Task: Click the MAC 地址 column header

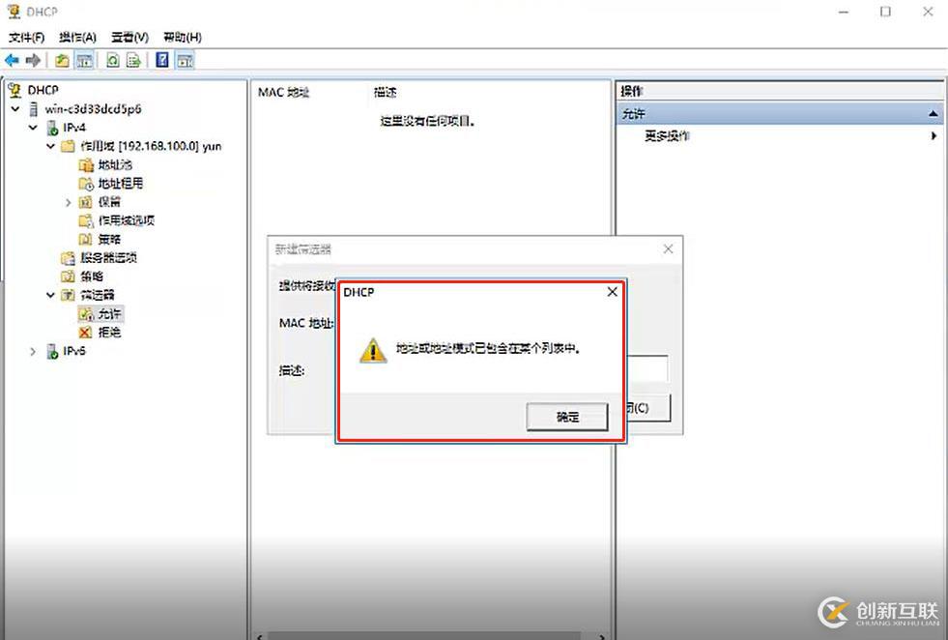Action: pyautogui.click(x=283, y=93)
